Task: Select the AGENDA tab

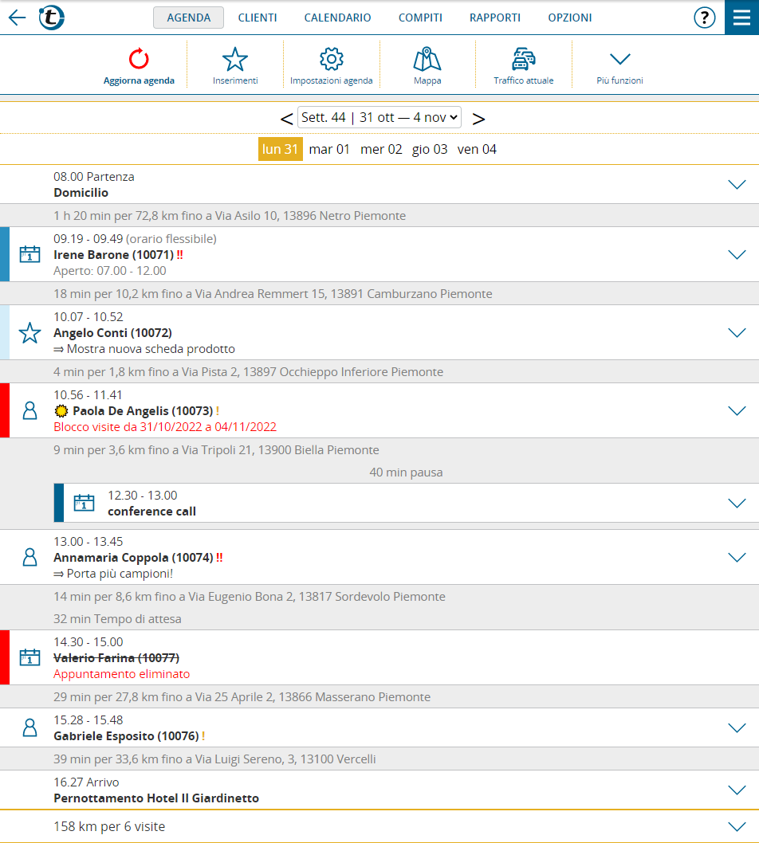Action: (188, 18)
